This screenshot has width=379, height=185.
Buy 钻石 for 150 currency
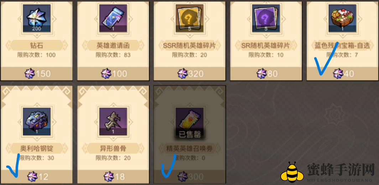click(37, 74)
